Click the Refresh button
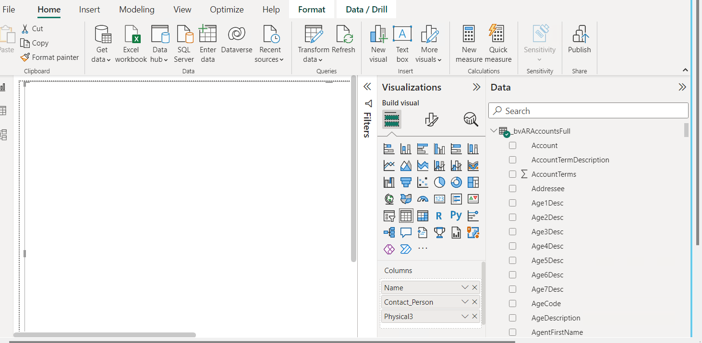The height and width of the screenshot is (343, 702). tap(343, 40)
